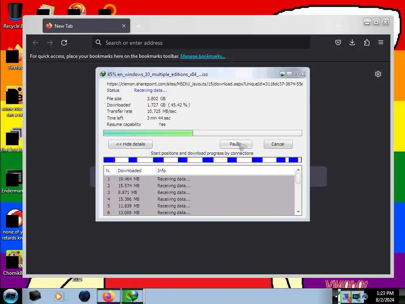Open a new tab with plus button
The image size is (405, 304).
tap(139, 26)
